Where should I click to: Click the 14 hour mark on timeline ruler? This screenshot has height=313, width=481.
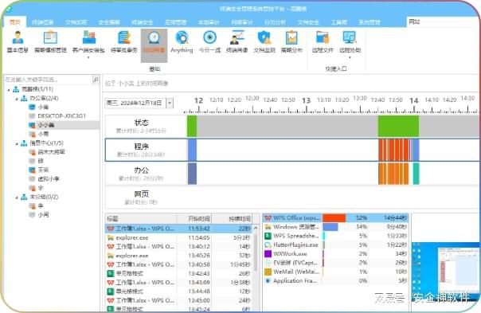[413, 100]
